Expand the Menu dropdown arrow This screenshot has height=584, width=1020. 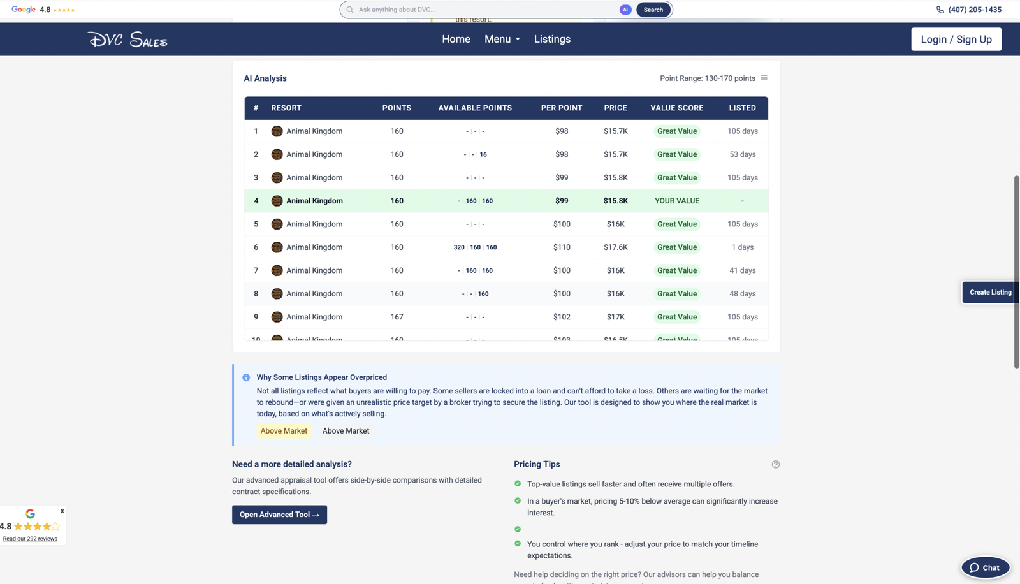point(518,40)
